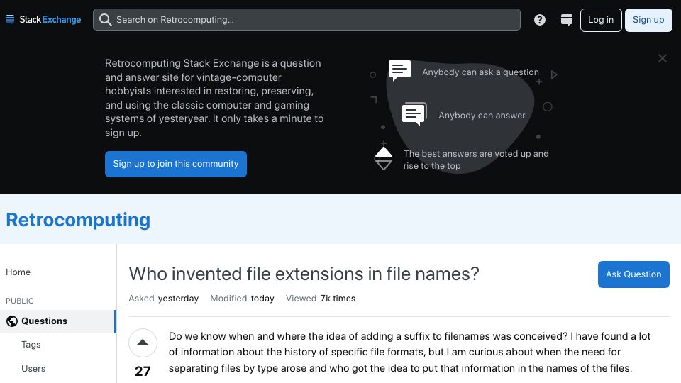Open the help center question mark icon
The height and width of the screenshot is (383, 681).
[539, 20]
